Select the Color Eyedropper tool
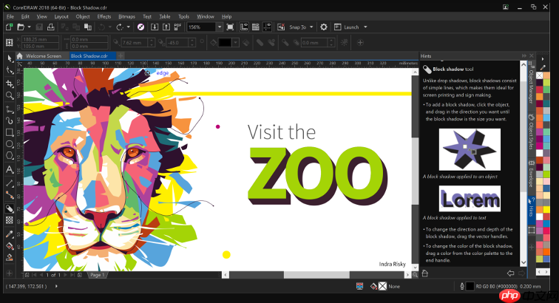The height and width of the screenshot is (303, 559). [10, 234]
